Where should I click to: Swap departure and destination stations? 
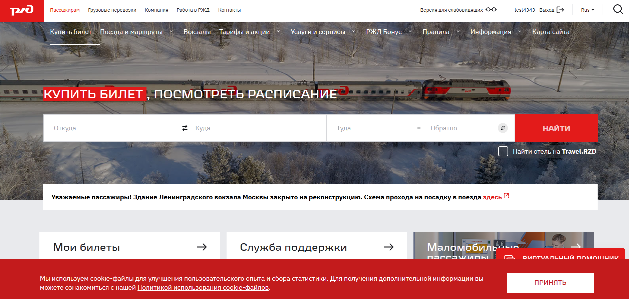point(185,128)
